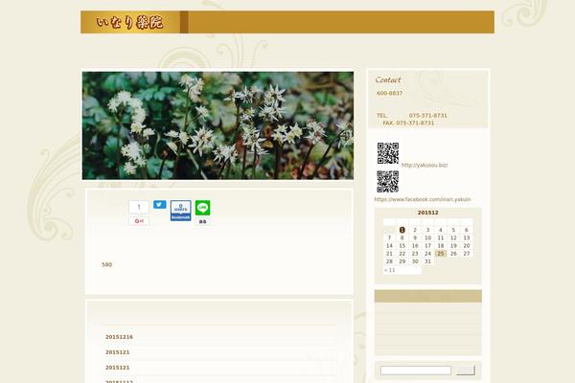The width and height of the screenshot is (575, 383).
Task: Go to previous month « 11 in calendar
Action: coord(389,270)
